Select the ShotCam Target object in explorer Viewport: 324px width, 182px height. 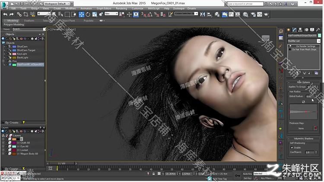point(26,50)
